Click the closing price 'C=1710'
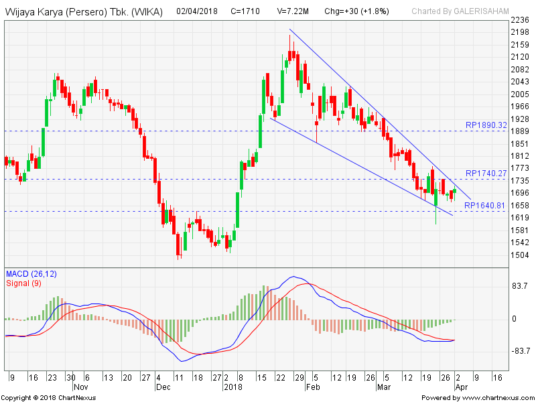 pos(245,11)
